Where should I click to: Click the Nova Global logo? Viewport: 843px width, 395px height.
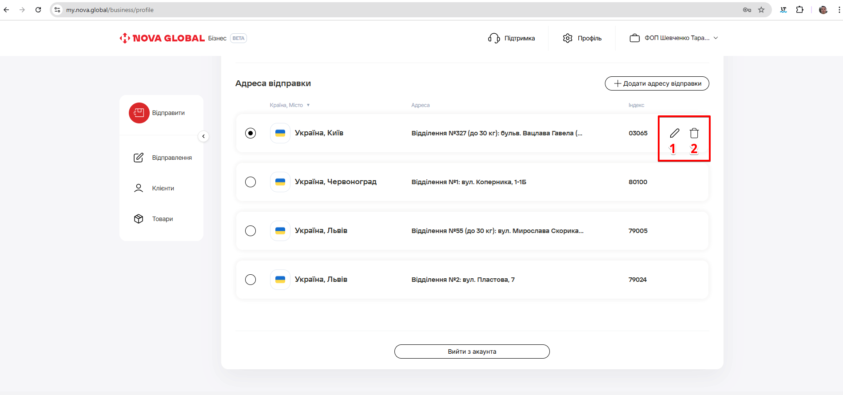[162, 38]
